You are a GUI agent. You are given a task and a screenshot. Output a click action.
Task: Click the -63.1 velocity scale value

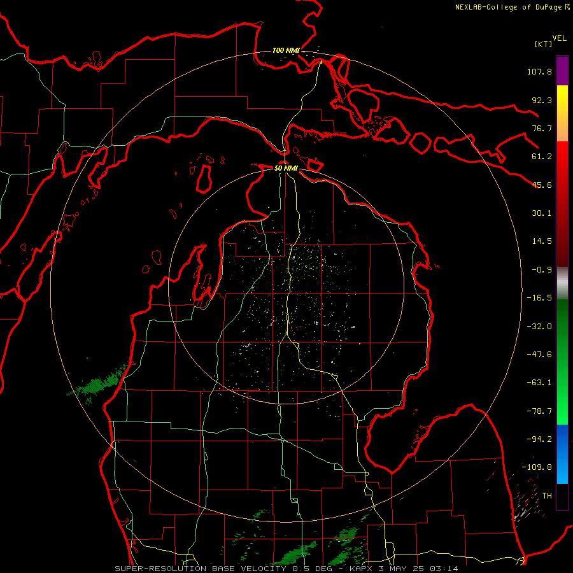coord(539,383)
